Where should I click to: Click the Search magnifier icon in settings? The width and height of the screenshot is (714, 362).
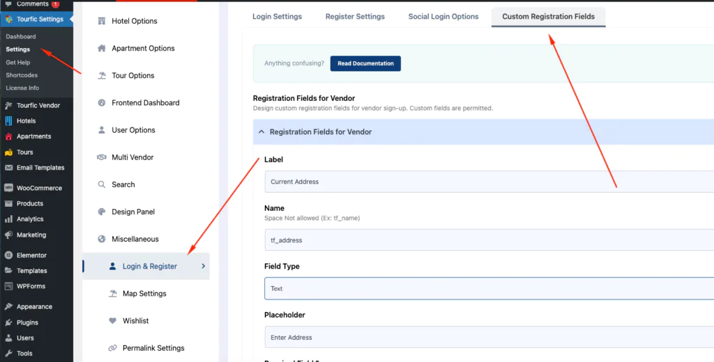[x=102, y=184]
